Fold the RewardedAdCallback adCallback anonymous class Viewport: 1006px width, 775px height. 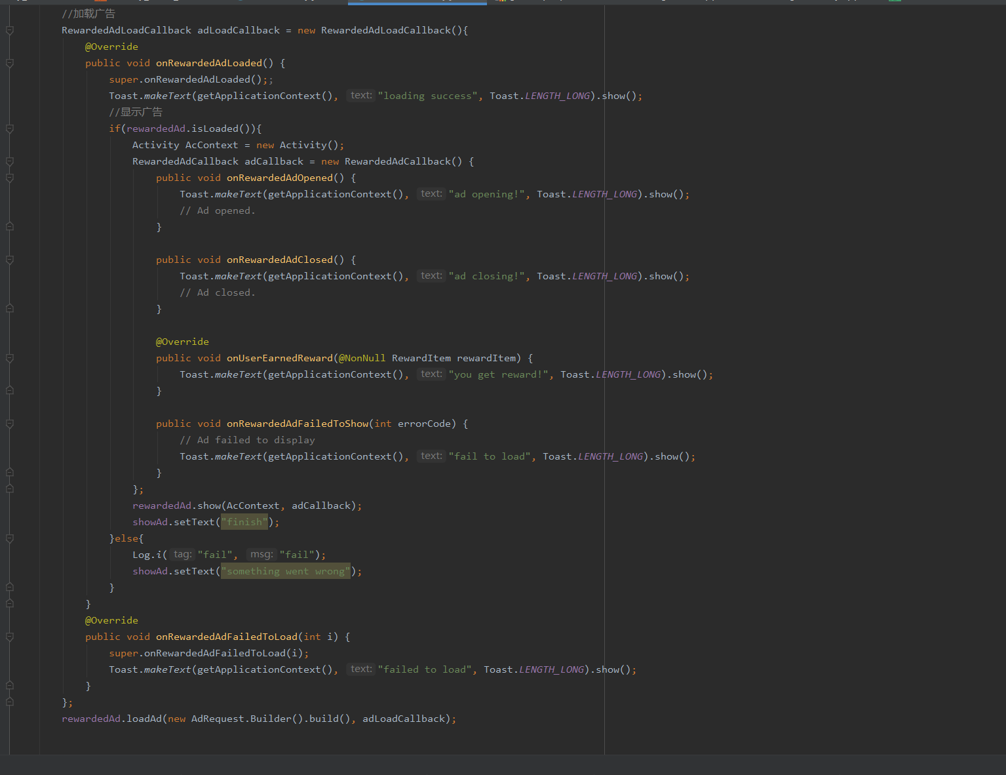tap(10, 161)
